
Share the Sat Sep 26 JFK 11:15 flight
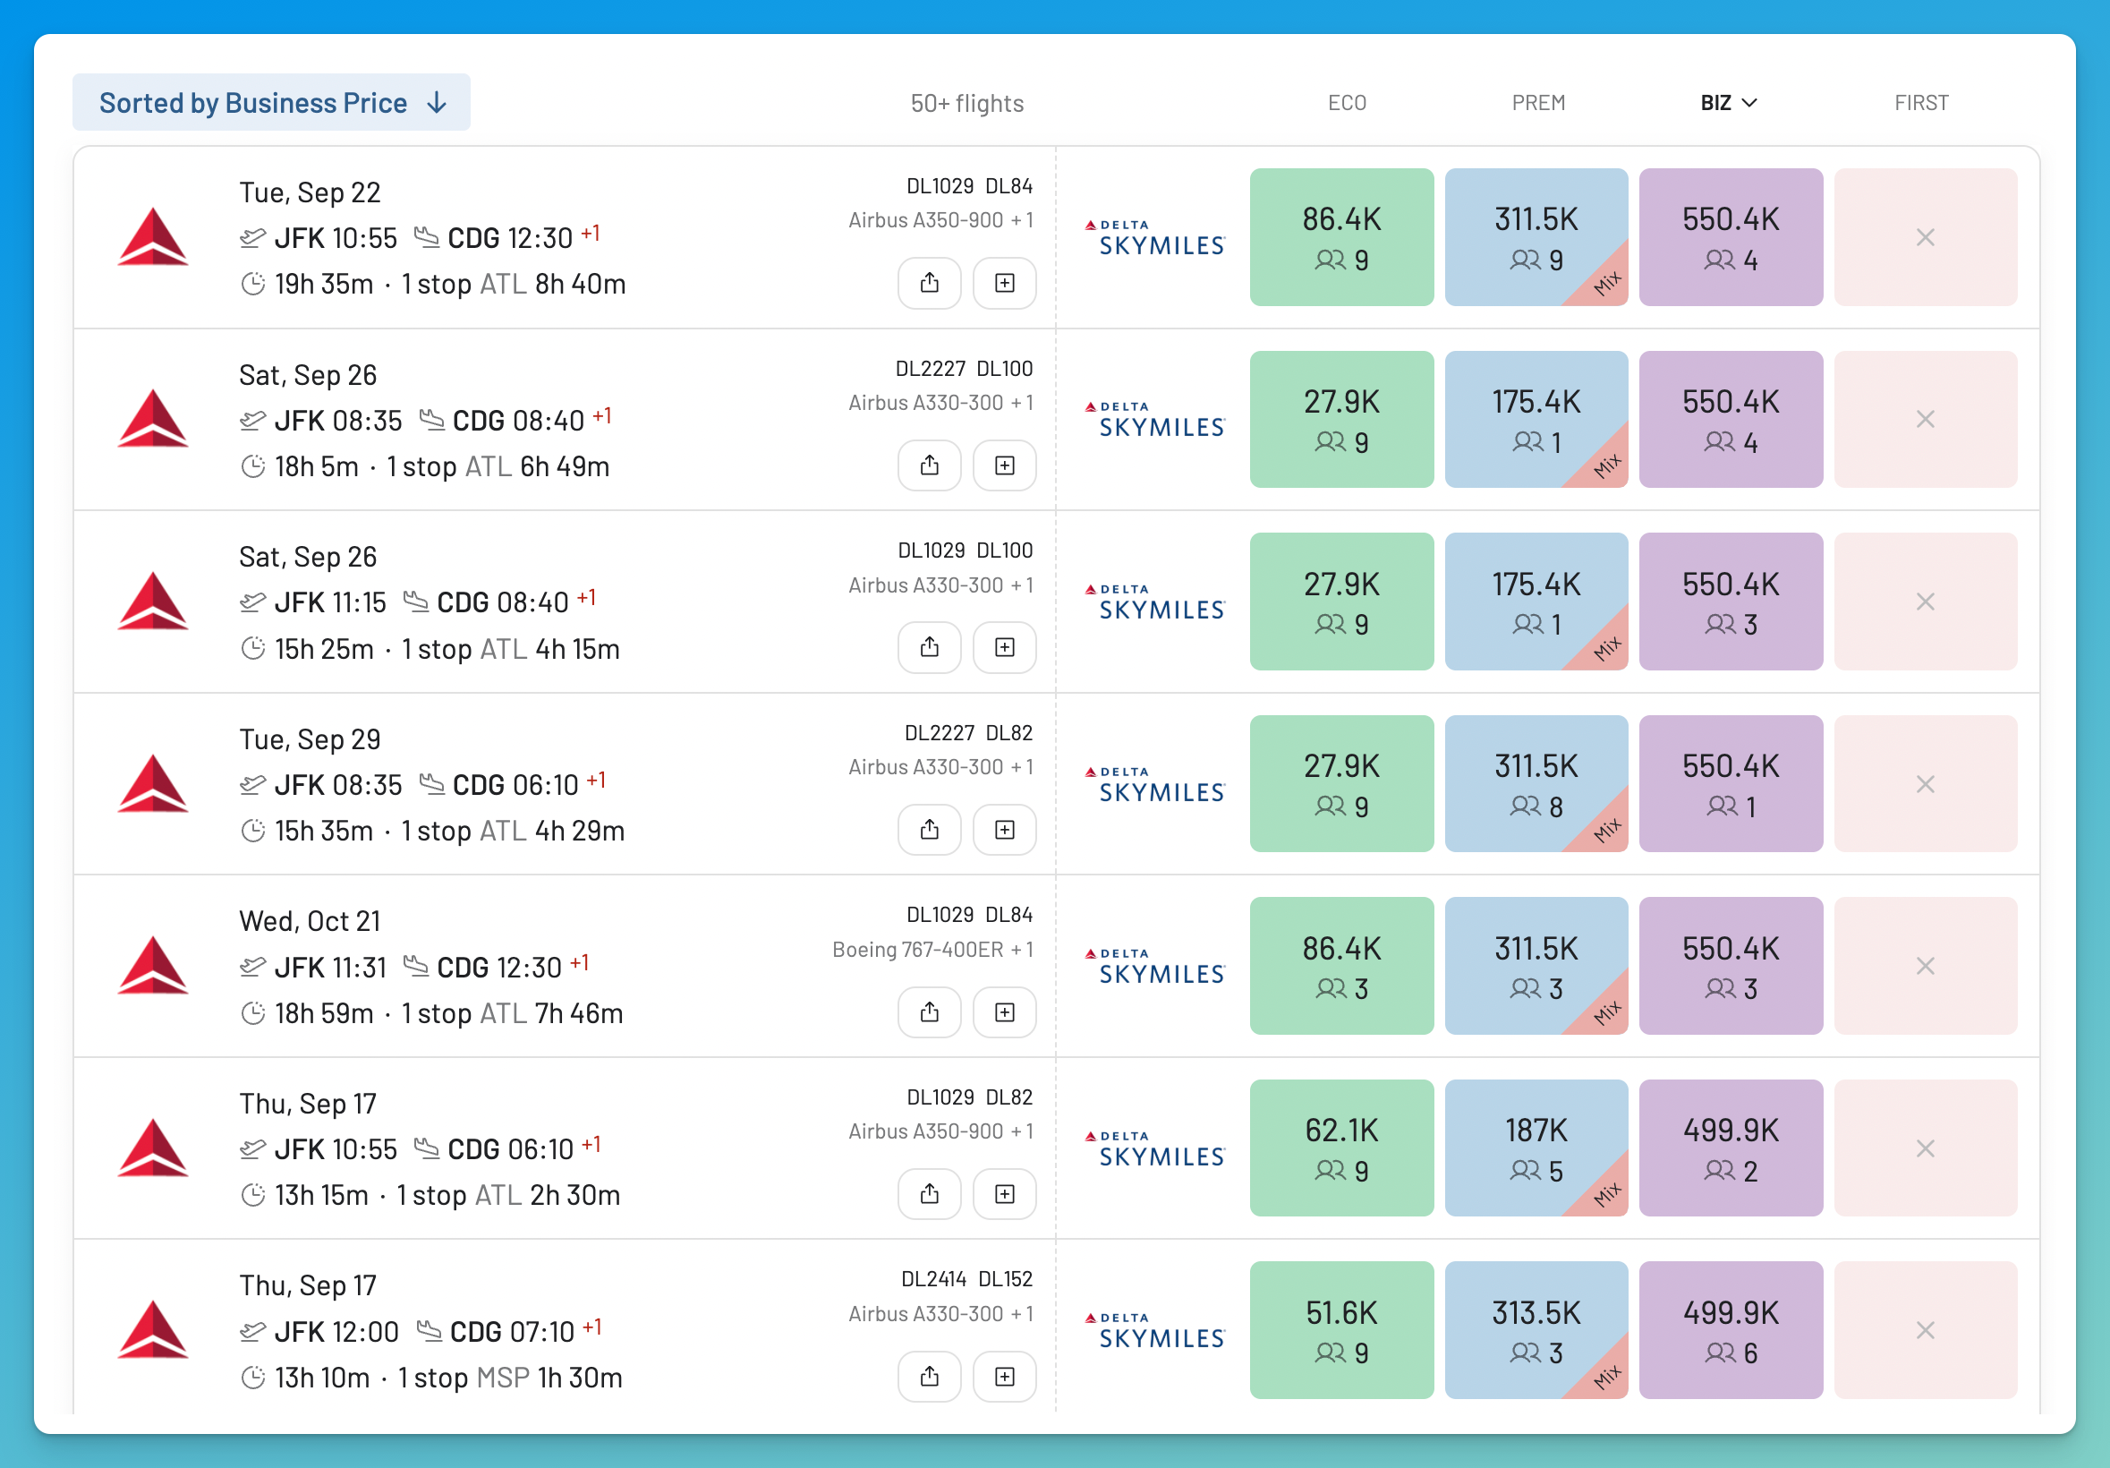929,647
